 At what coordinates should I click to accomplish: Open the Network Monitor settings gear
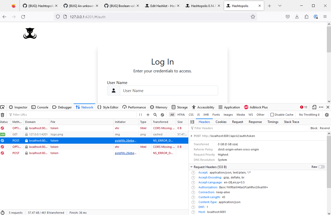click(x=327, y=115)
